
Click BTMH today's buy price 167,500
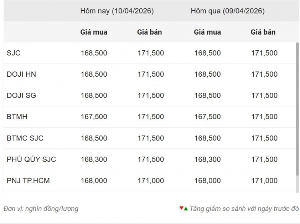(94, 117)
